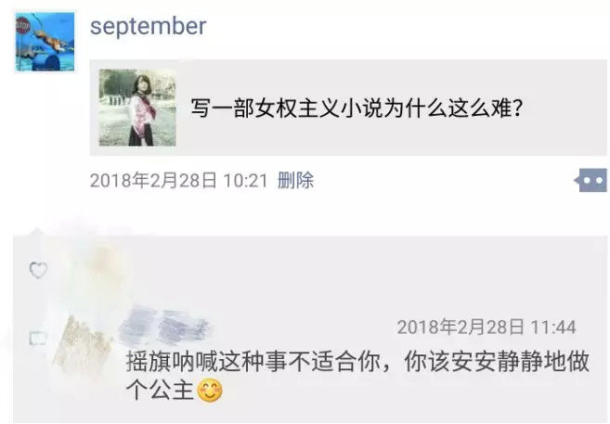Open september's profile avatar picture
610x424 pixels.
tap(45, 42)
